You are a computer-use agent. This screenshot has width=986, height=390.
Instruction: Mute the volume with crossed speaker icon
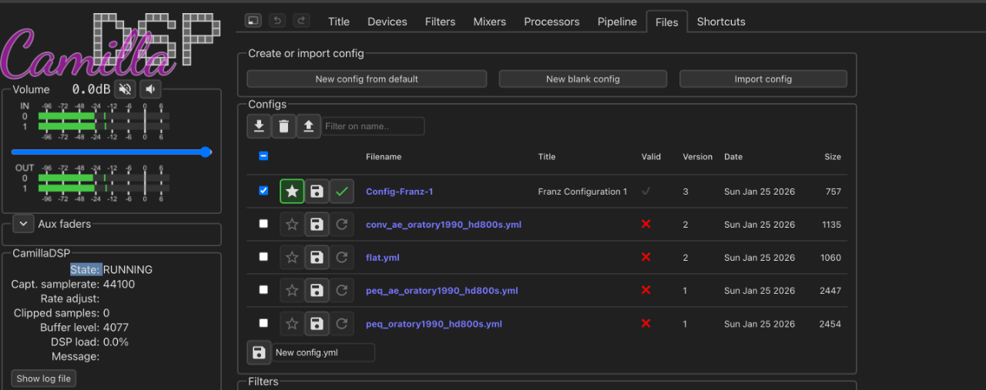(125, 89)
